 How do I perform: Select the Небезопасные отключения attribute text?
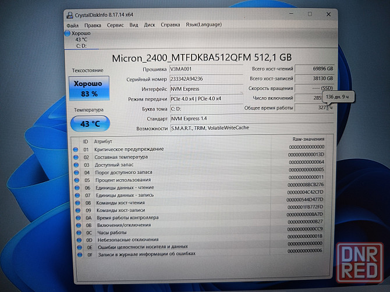(128, 240)
